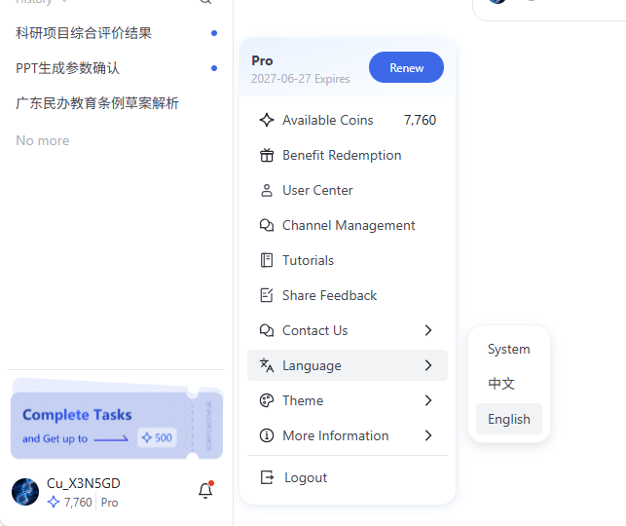Click the blue unread dot beside PPT生成参数确认
Image resolution: width=626 pixels, height=526 pixels.
[x=214, y=68]
